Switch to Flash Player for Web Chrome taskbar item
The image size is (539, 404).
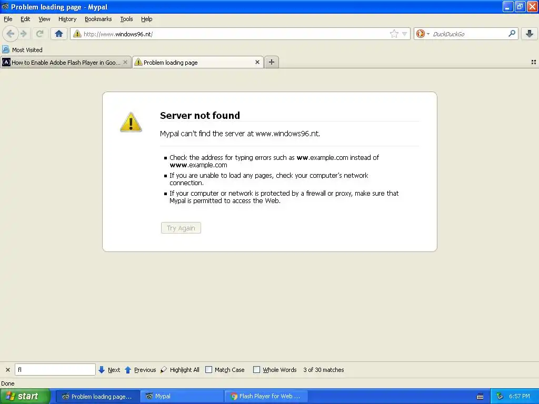click(x=266, y=397)
